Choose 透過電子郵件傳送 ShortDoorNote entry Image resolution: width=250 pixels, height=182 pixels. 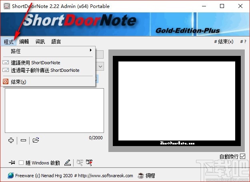tap(48, 70)
